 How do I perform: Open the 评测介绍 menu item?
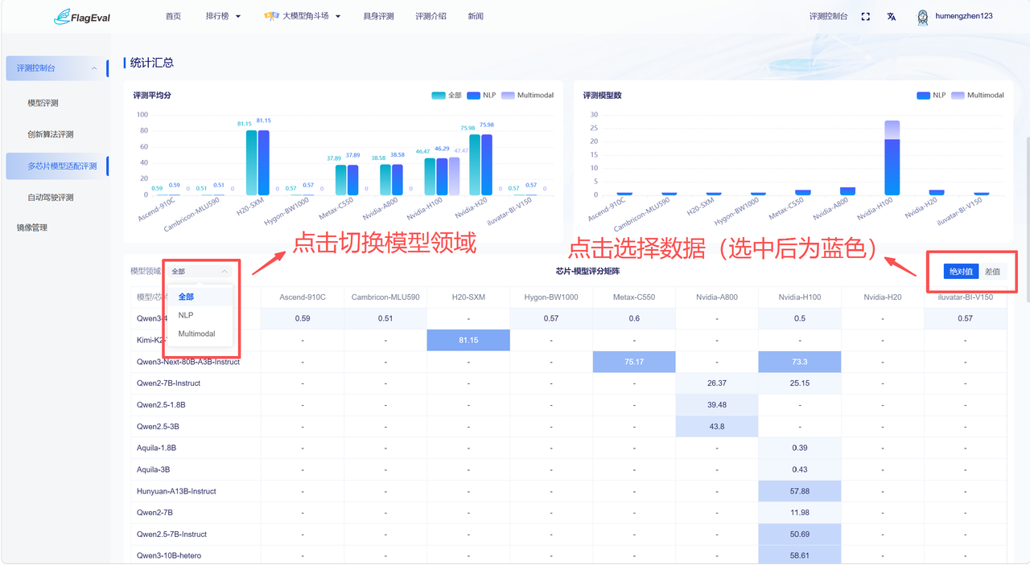pyautogui.click(x=431, y=16)
